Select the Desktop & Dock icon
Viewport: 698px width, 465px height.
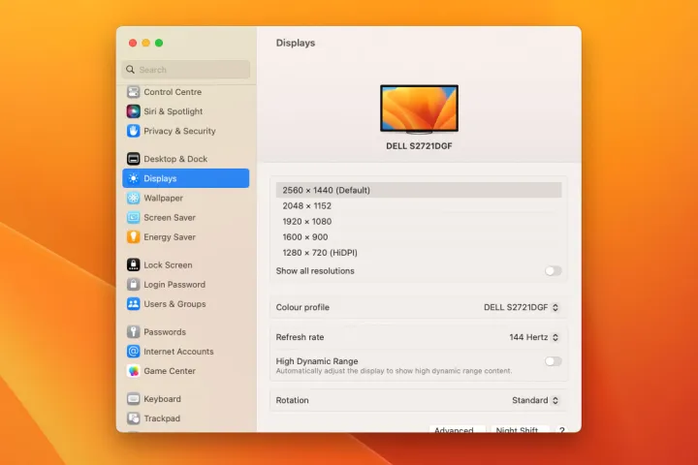[134, 159]
